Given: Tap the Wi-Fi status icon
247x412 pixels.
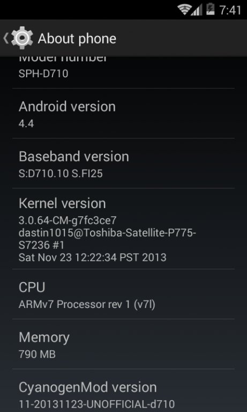Looking at the screenshot, I should (183, 10).
